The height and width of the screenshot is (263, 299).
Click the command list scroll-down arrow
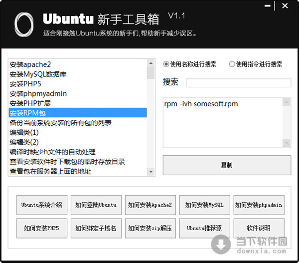tap(151, 172)
